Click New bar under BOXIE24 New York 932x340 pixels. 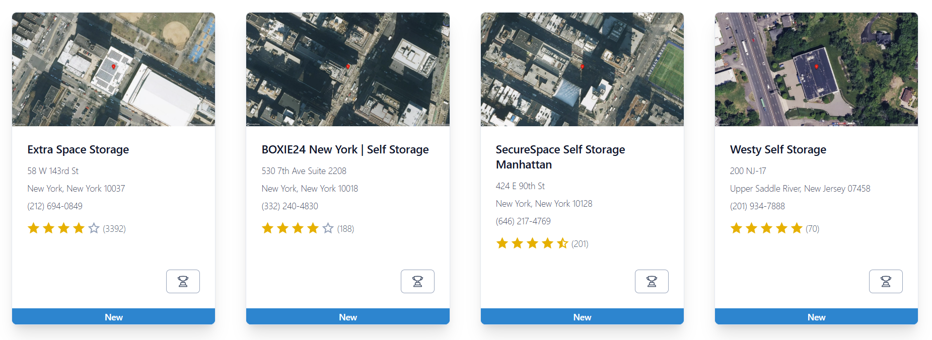(347, 317)
